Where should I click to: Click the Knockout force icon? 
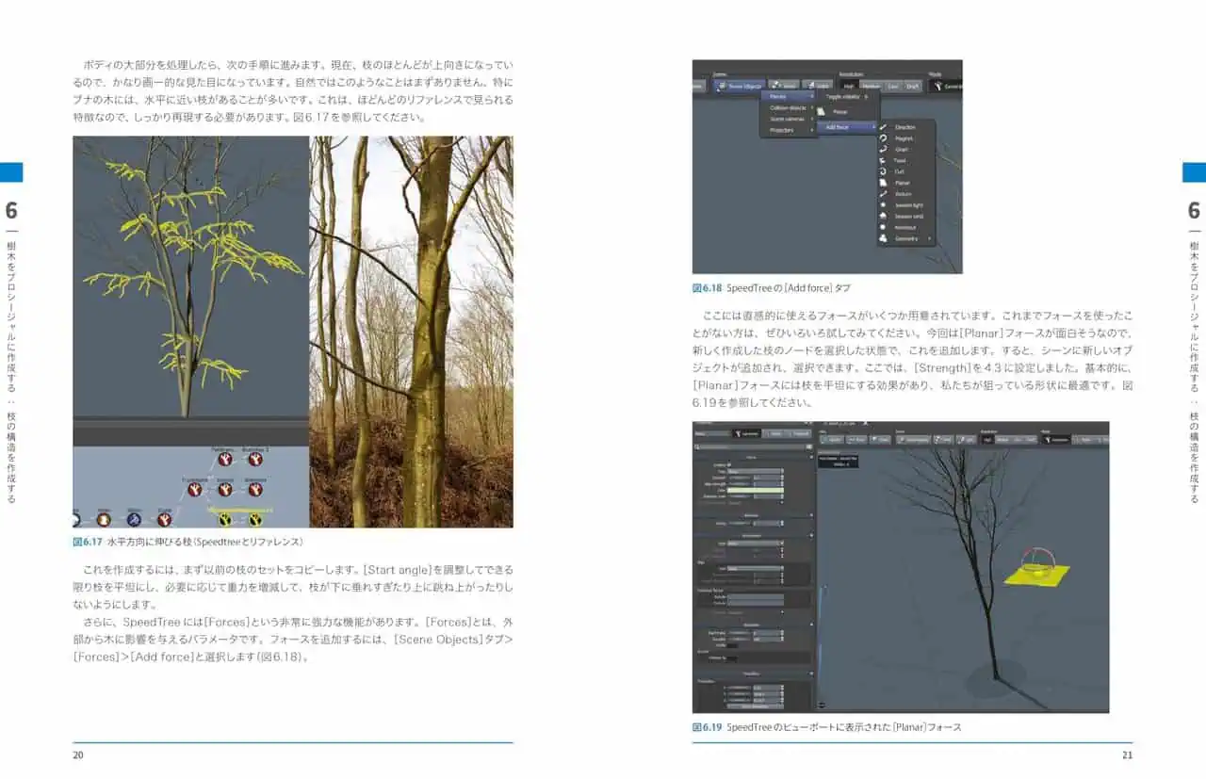click(x=883, y=227)
